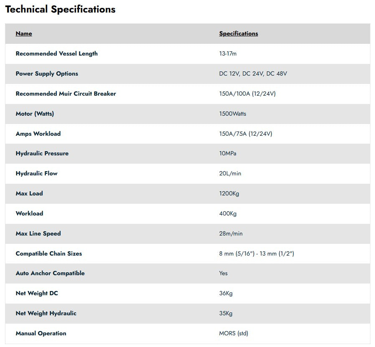Viewport: 375px width, 347px height.
Task: Click the 13-17m vessel length value
Action: pos(228,53)
